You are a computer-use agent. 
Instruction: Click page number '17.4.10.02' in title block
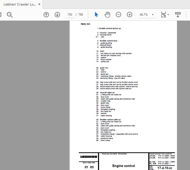(x=164, y=168)
